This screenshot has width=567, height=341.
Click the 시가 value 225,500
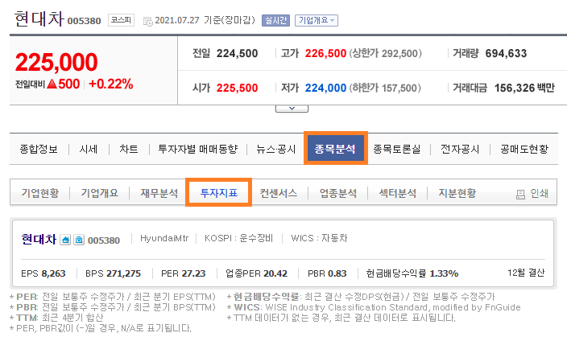click(x=238, y=88)
